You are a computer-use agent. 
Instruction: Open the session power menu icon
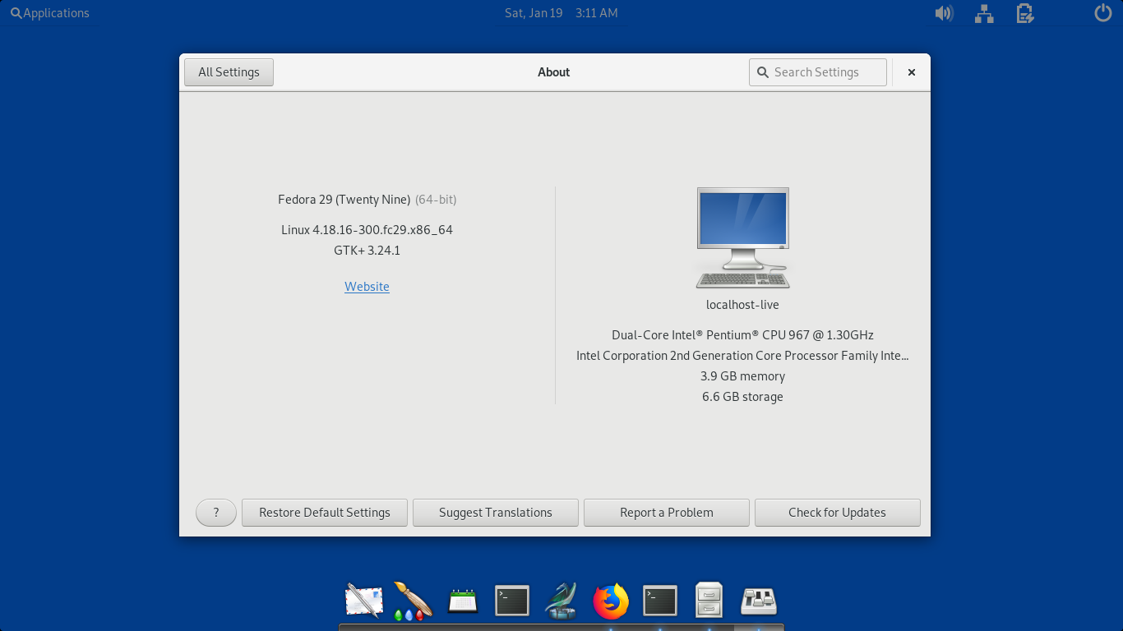pos(1103,13)
